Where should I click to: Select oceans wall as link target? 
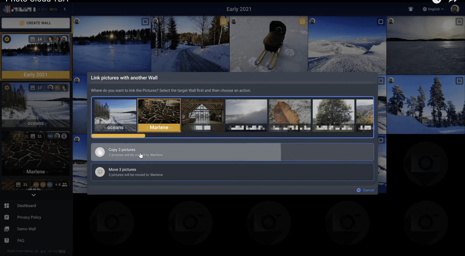coord(115,116)
